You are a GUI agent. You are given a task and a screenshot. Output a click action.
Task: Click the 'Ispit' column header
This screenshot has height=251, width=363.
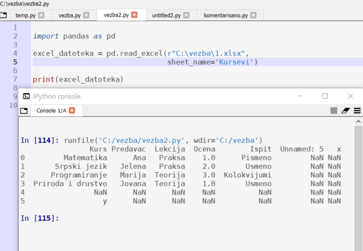coord(261,149)
